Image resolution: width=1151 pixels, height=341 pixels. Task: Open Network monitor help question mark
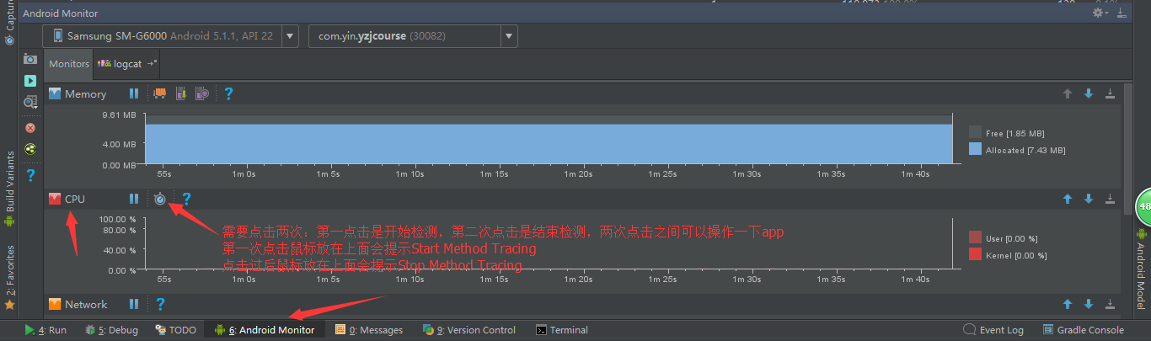pyautogui.click(x=160, y=304)
